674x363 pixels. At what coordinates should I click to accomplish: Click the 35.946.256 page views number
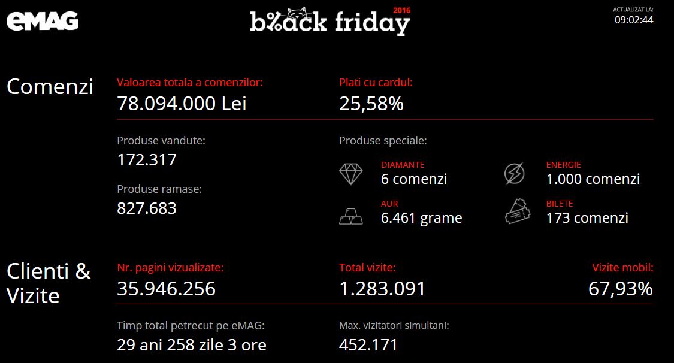(x=166, y=289)
